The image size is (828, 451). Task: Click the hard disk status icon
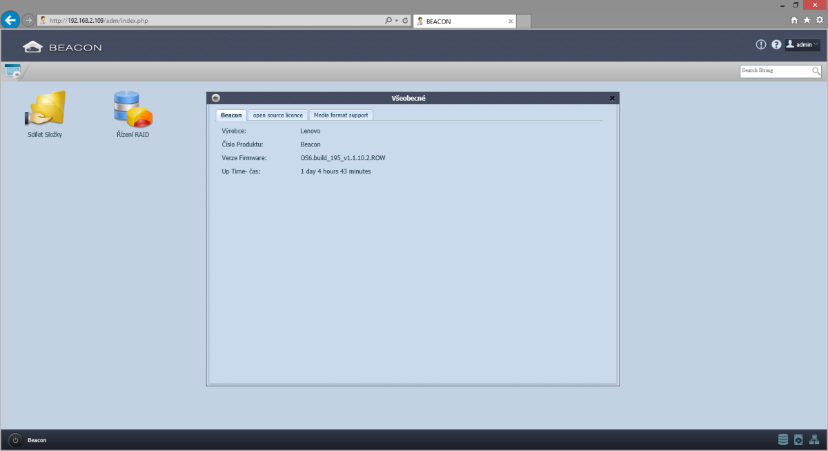[798, 439]
